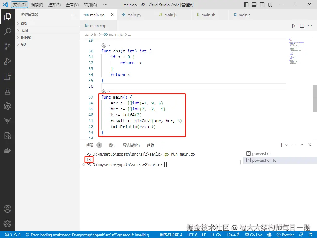Click the code minimap preview

click(296, 51)
